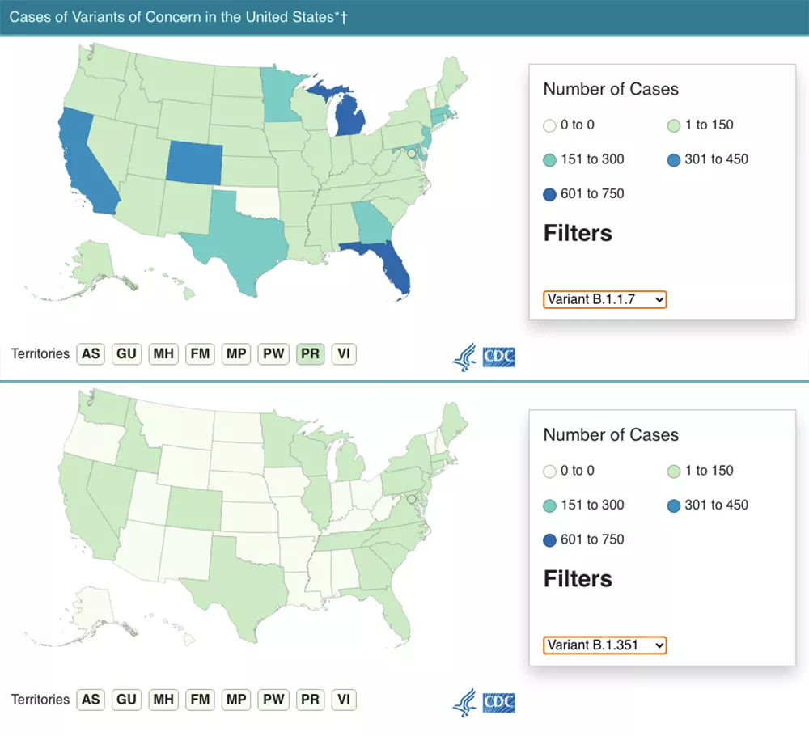Click the 0 to 0 legend swatch in the top legend

tap(549, 125)
